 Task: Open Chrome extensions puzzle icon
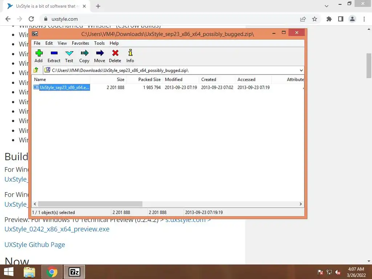point(329,19)
